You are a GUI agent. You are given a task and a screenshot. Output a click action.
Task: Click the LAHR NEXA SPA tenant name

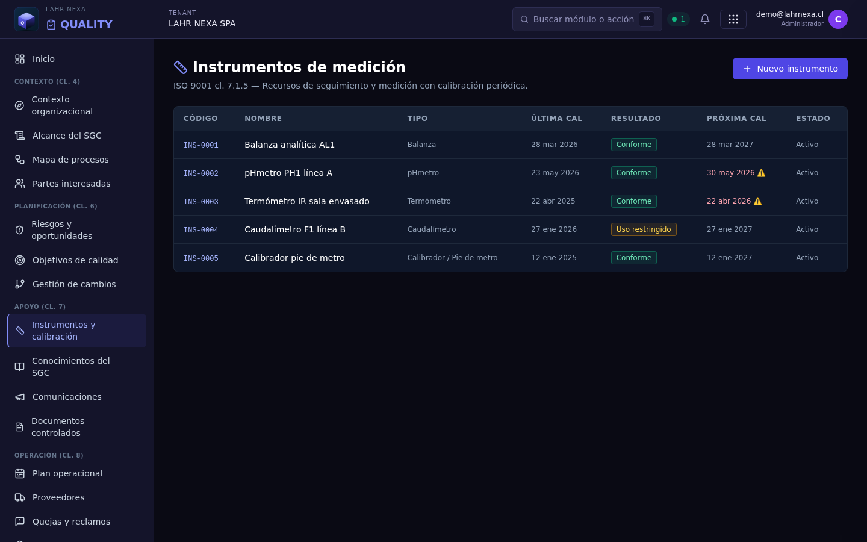click(202, 23)
